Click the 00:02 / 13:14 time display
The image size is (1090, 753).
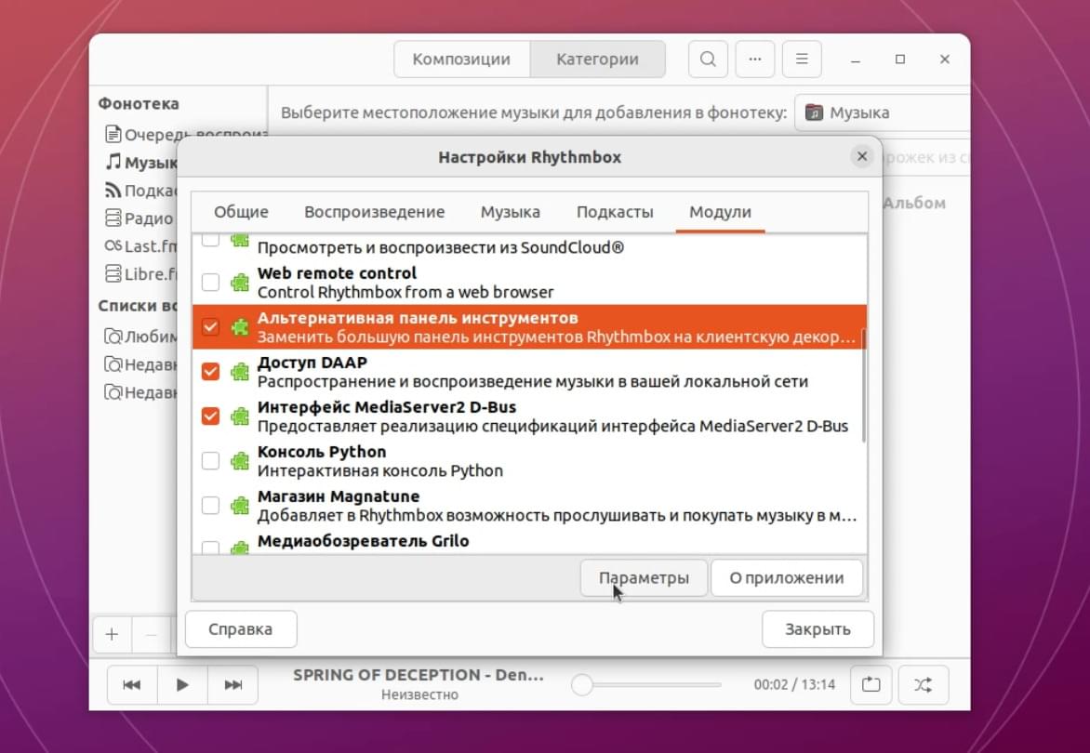click(x=794, y=685)
